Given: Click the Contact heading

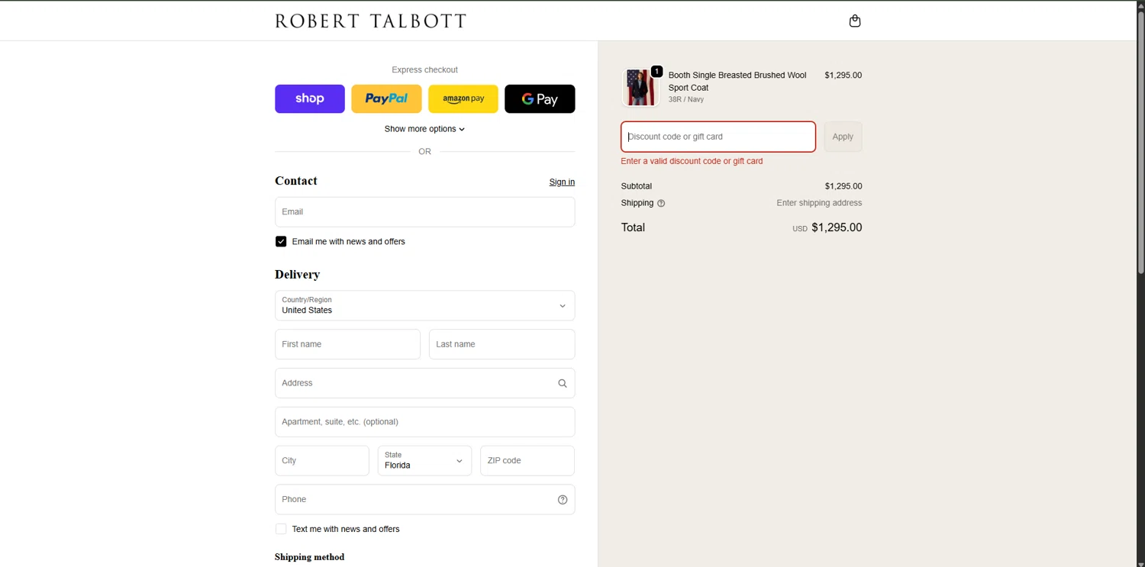Looking at the screenshot, I should 295,181.
